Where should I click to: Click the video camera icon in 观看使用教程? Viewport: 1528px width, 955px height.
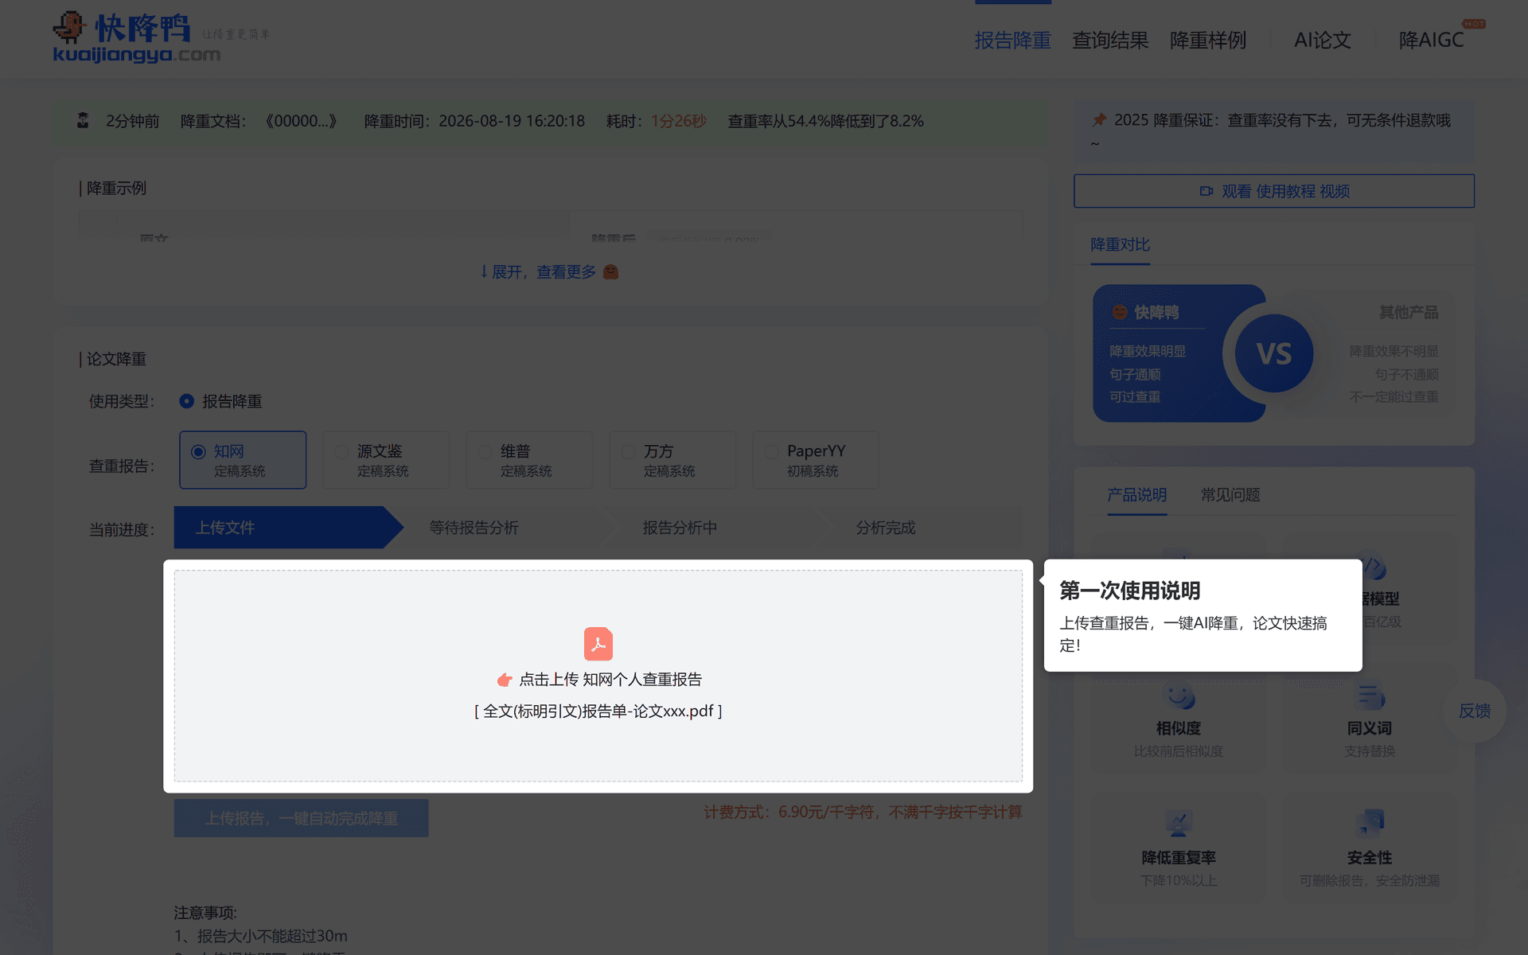[1206, 191]
